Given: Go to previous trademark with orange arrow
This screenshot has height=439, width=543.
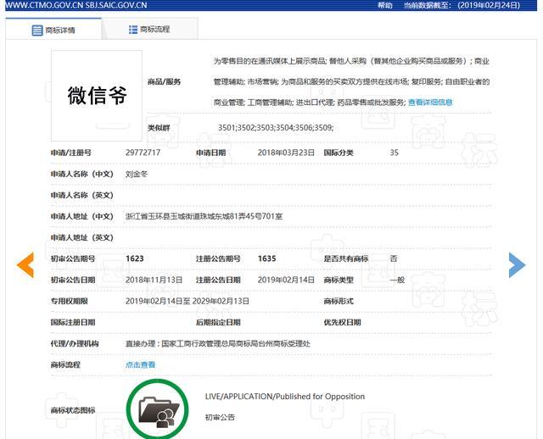Looking at the screenshot, I should click(25, 265).
